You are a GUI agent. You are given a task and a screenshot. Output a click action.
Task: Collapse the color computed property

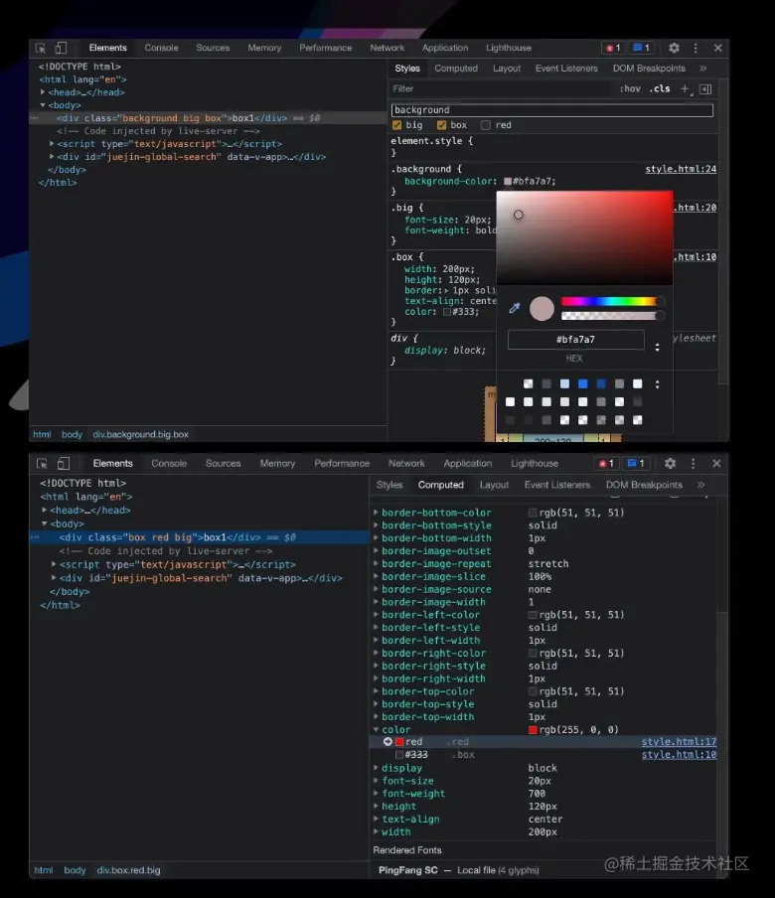coord(376,729)
